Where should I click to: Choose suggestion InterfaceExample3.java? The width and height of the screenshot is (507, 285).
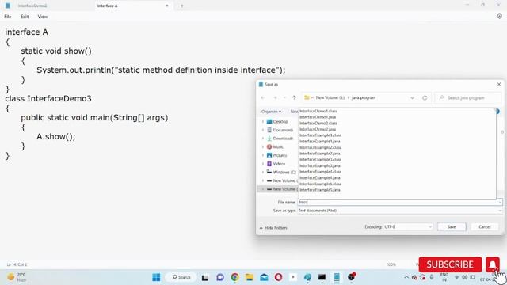pyautogui.click(x=320, y=165)
